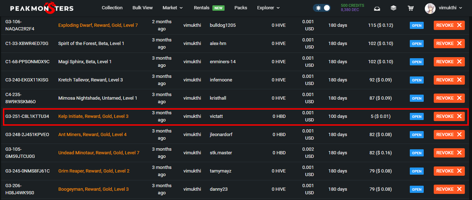This screenshot has height=200, width=472.
Task: Open the inbox tray icon in header
Action: (377, 8)
